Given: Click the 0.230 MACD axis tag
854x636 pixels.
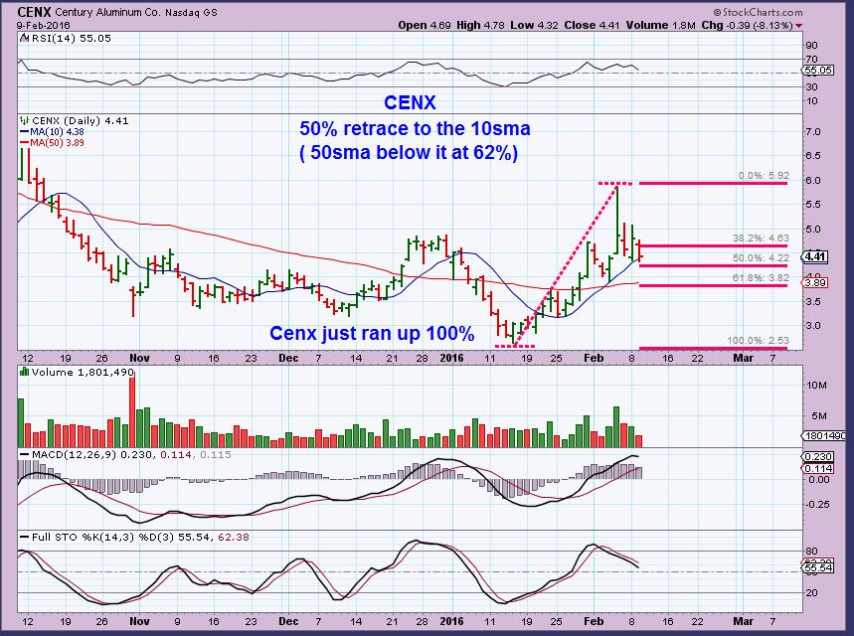Looking at the screenshot, I should click(818, 456).
